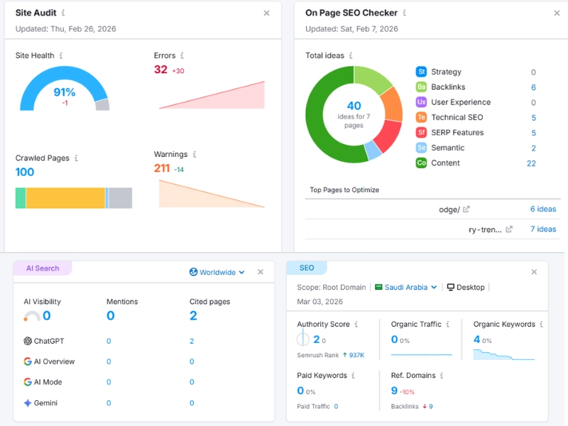Select the Desktop device option

[x=466, y=288]
